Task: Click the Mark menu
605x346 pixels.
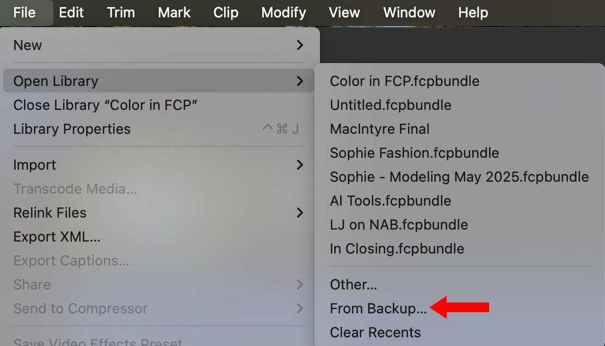Action: [174, 13]
